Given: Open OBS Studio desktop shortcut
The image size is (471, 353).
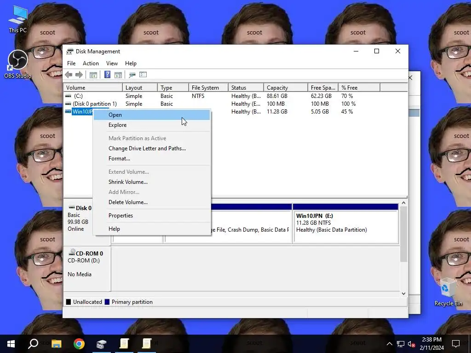Looking at the screenshot, I should point(18,64).
